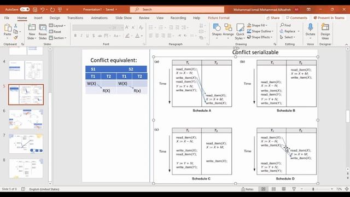Click the Center align icon
This screenshot has width=350, height=197.
click(157, 36)
